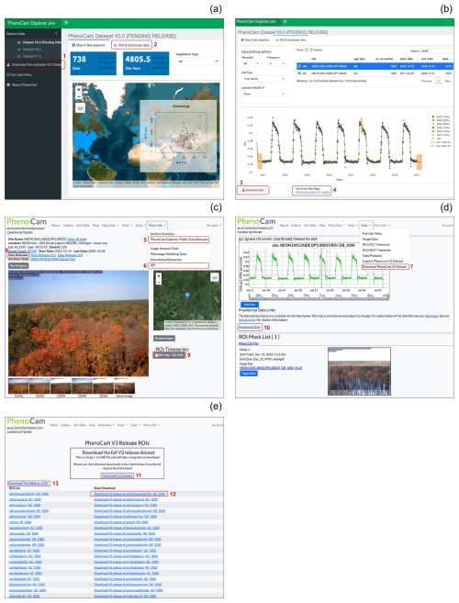The width and height of the screenshot is (459, 603).
Task: Open Dataset V2.0 in the panel (a) sidebar
Action: (x=32, y=50)
